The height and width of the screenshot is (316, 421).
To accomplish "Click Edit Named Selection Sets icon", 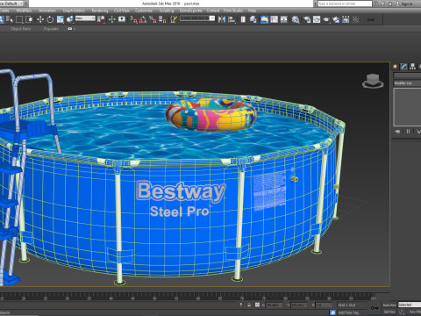I will (x=174, y=19).
